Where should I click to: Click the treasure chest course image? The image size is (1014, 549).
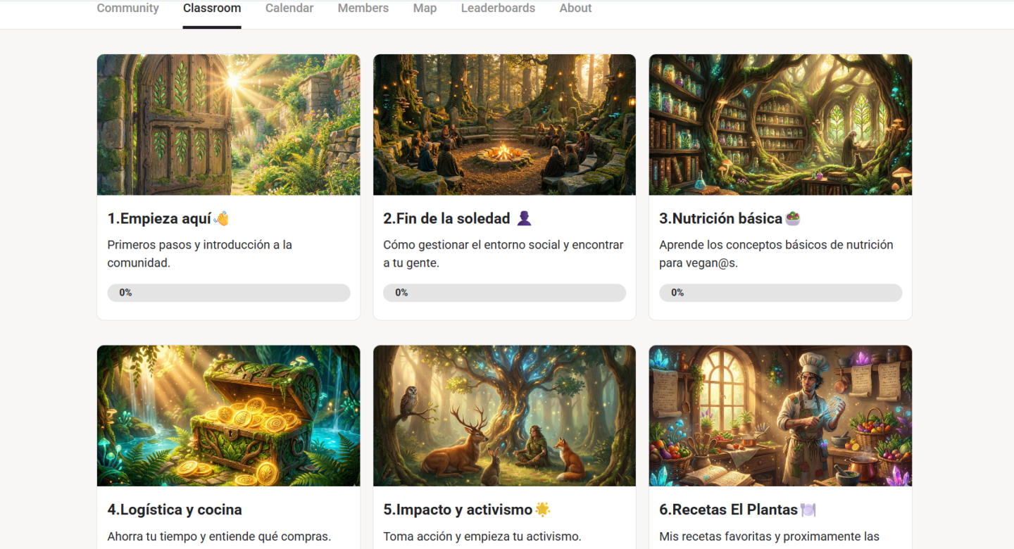228,415
